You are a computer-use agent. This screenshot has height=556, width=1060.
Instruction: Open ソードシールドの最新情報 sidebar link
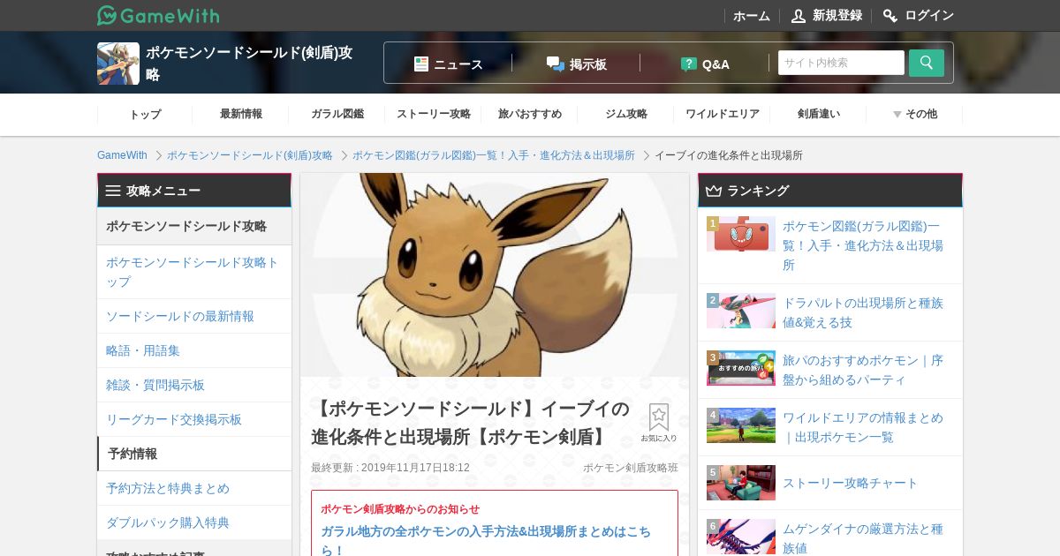194,316
